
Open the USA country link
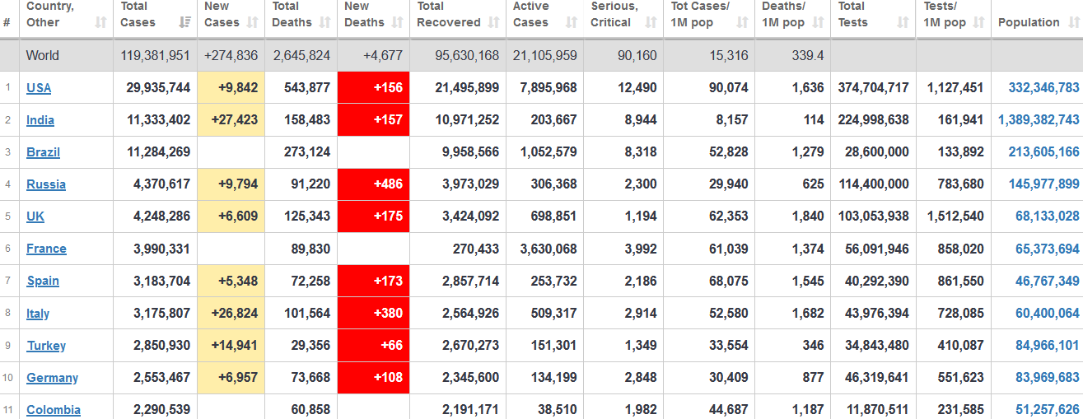(39, 87)
